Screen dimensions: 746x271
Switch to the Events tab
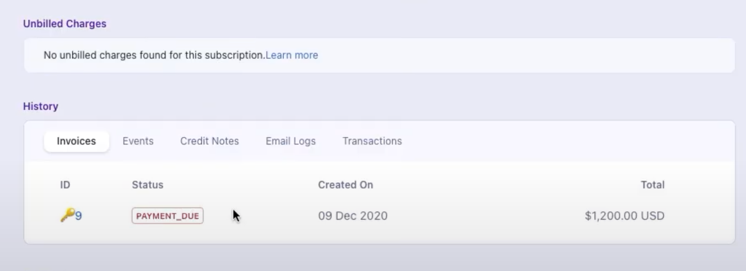138,141
